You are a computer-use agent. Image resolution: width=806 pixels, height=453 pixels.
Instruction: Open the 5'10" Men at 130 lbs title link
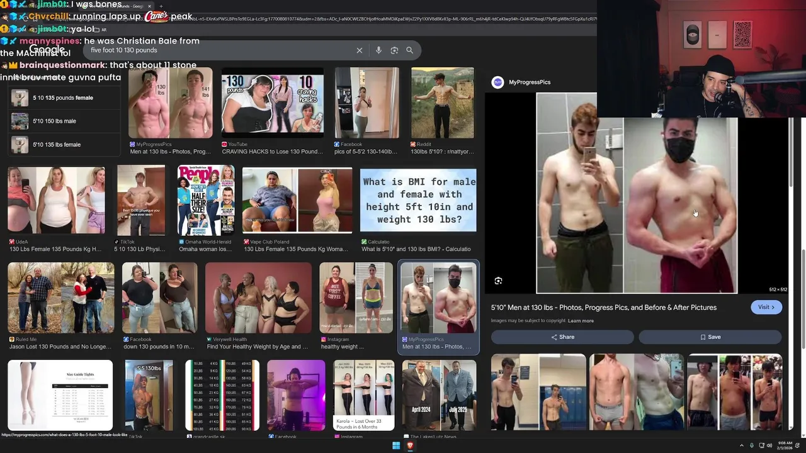[x=604, y=308]
